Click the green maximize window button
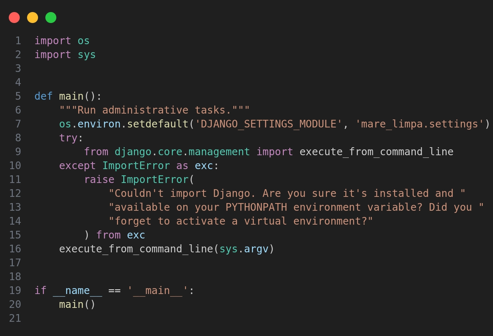The image size is (493, 336). [51, 18]
